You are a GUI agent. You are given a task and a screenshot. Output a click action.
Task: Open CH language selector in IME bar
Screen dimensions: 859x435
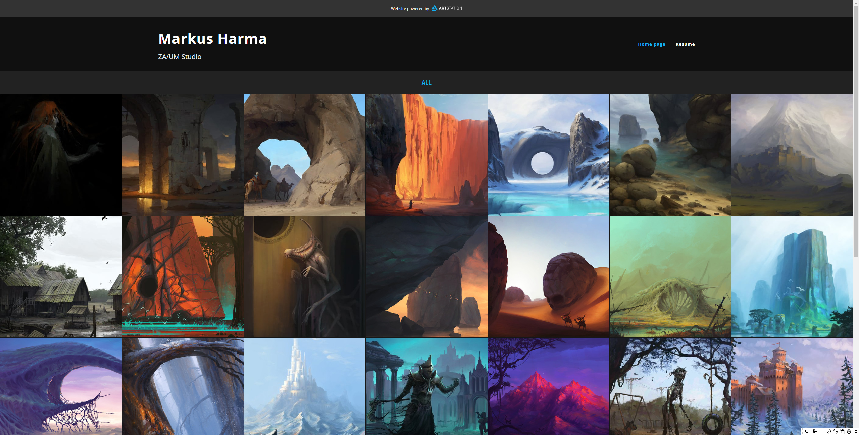[x=807, y=431]
